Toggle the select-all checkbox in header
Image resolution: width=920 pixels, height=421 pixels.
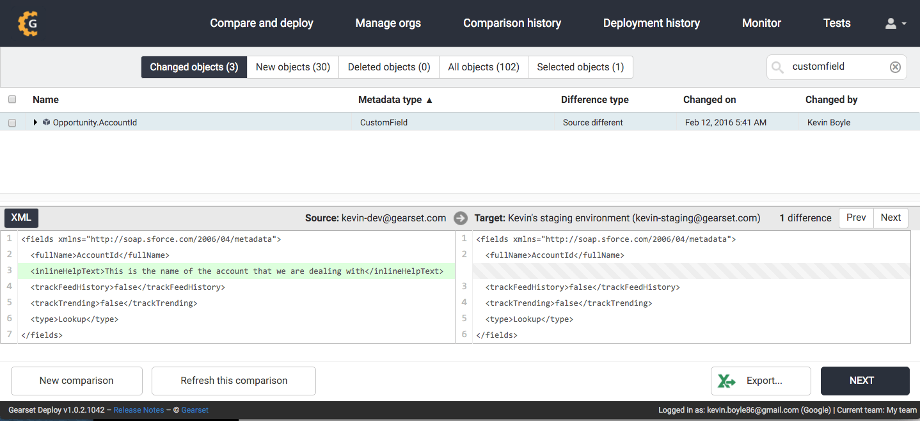12,99
